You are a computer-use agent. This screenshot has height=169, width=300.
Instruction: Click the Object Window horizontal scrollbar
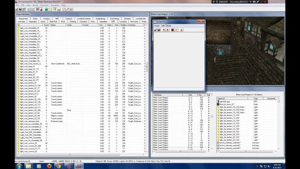(69, 154)
